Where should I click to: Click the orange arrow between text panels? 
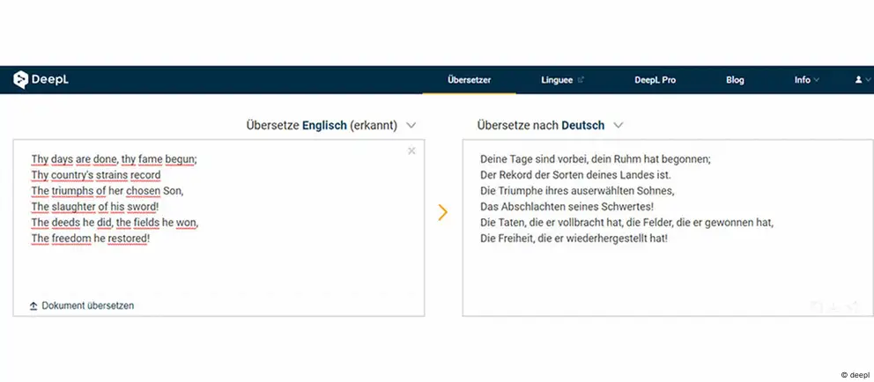coord(442,212)
